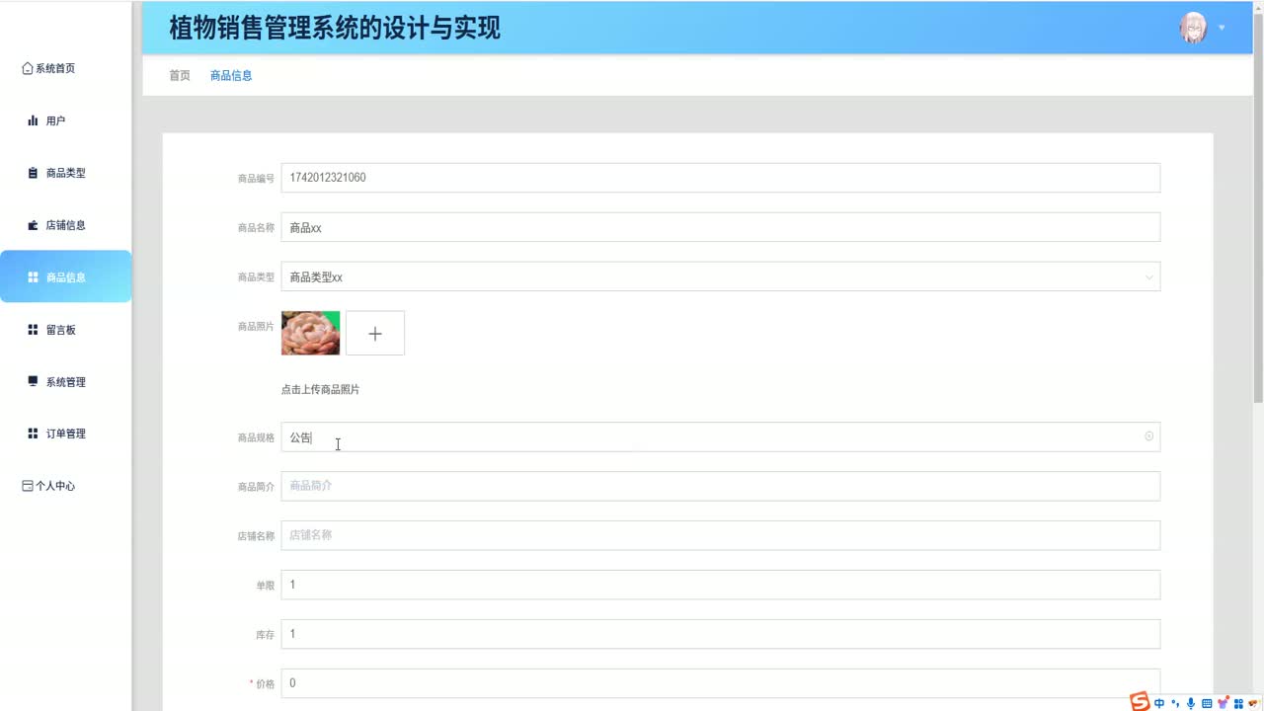Open the soft keyboard icon in IME bar
The width and height of the screenshot is (1264, 711).
point(1207,703)
